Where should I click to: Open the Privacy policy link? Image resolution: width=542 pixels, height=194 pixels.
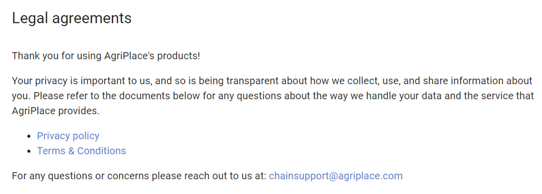pos(68,136)
